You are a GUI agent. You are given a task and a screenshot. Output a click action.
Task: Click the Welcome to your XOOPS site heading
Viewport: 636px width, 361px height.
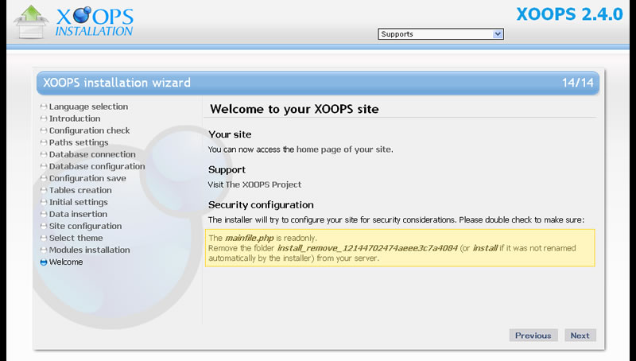(x=294, y=109)
